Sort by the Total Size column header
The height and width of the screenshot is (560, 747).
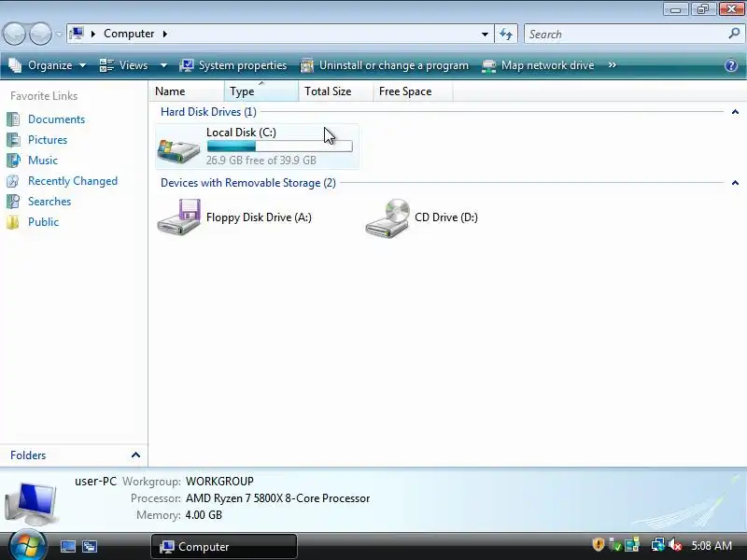[336, 91]
